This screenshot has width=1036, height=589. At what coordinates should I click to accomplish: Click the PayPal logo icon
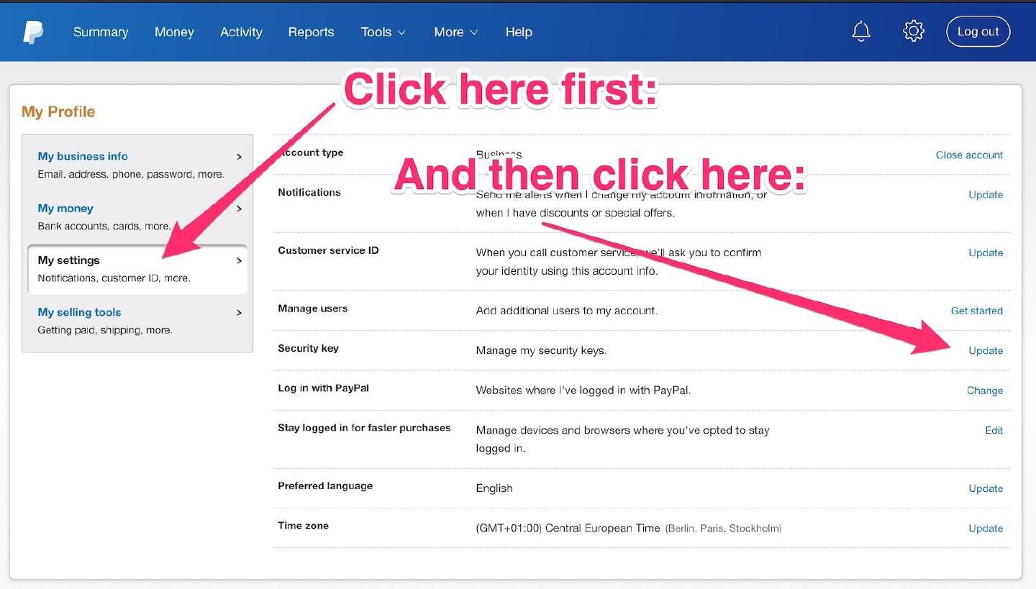click(x=33, y=32)
